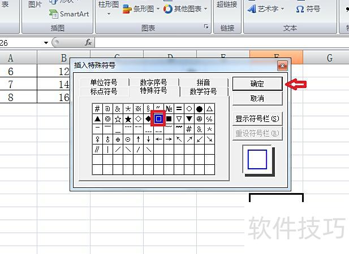The image size is (349, 254).
Task: Pick the hollow circle ○ symbol
Action: (189, 109)
